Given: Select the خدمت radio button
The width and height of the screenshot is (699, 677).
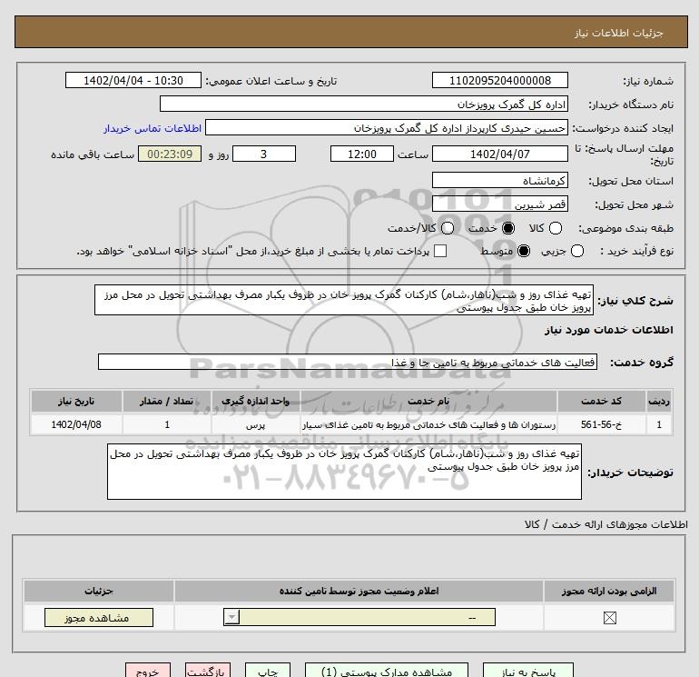Looking at the screenshot, I should [507, 228].
